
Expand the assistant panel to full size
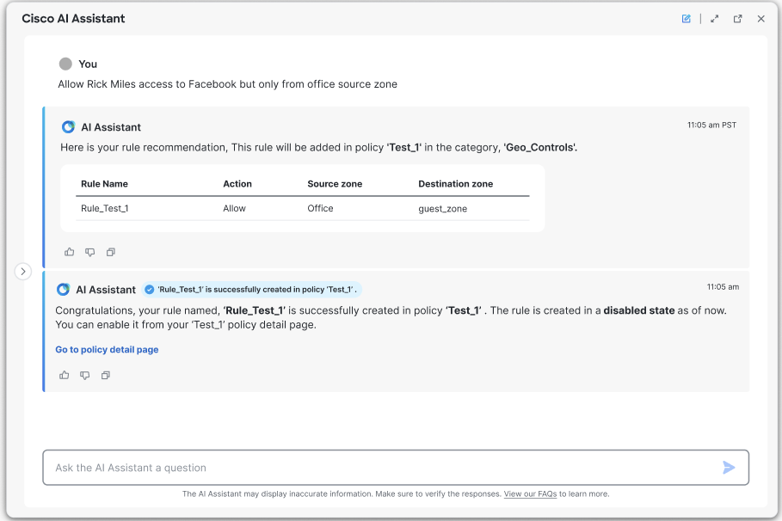(x=715, y=18)
